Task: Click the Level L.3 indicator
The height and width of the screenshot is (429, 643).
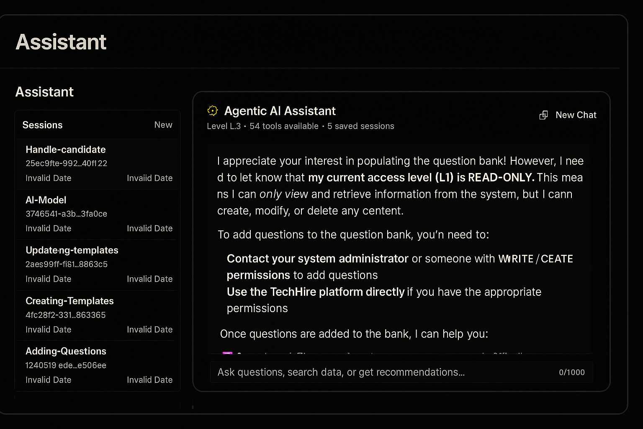Action: coord(224,126)
